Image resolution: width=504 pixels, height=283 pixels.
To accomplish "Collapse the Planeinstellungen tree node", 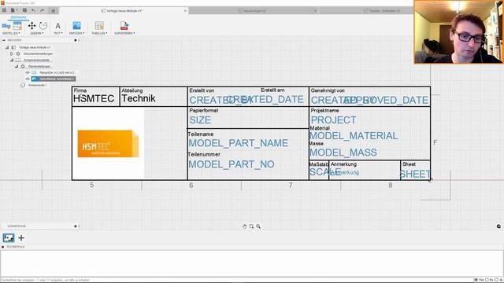I will [x=17, y=66].
